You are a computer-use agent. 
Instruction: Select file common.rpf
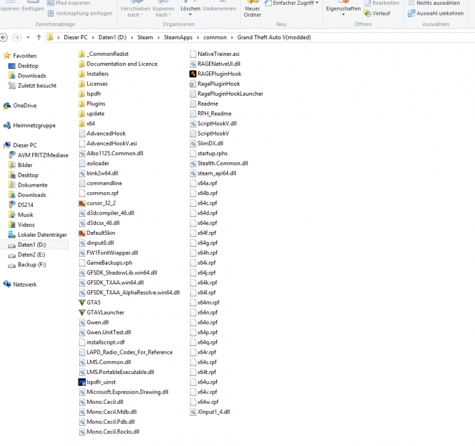point(99,193)
